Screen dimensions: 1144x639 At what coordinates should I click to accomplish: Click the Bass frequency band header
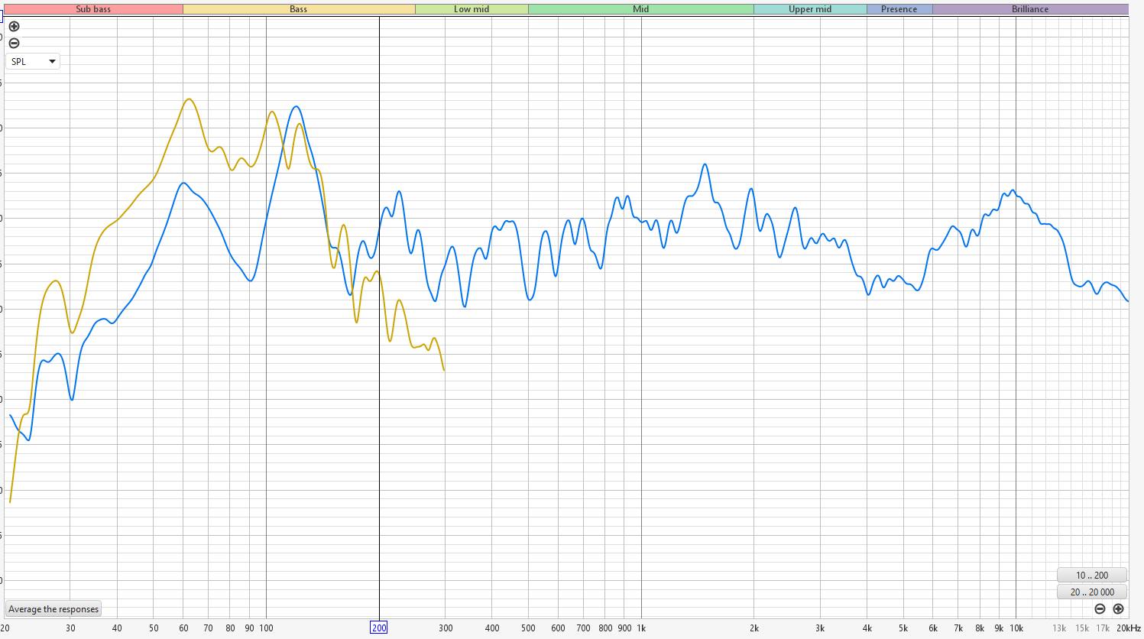298,9
